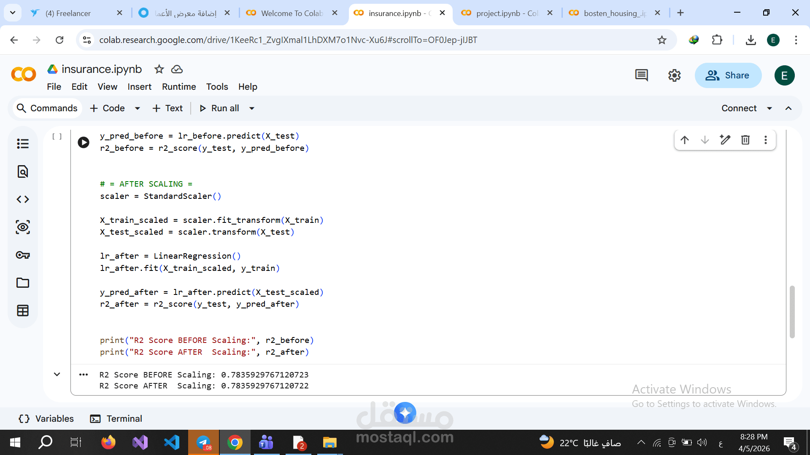
Task: Run the current code cell
Action: point(84,142)
